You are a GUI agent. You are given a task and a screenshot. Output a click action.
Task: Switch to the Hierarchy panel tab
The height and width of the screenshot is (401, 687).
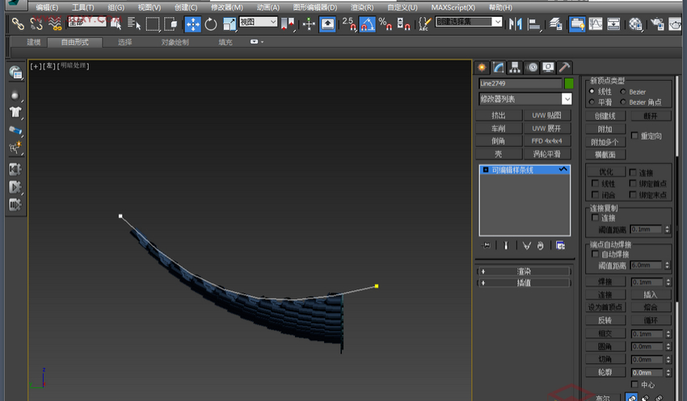(516, 67)
